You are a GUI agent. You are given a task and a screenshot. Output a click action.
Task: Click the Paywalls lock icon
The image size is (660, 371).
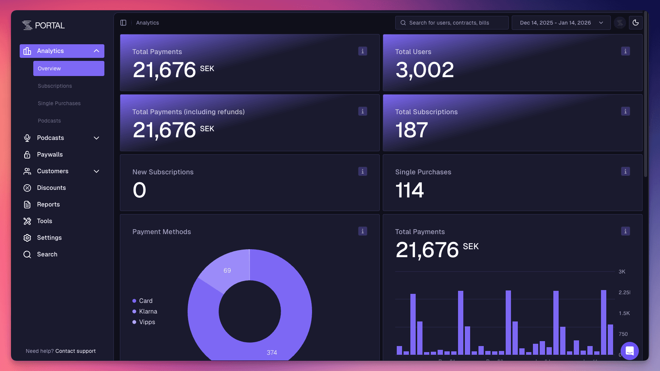[x=27, y=154]
